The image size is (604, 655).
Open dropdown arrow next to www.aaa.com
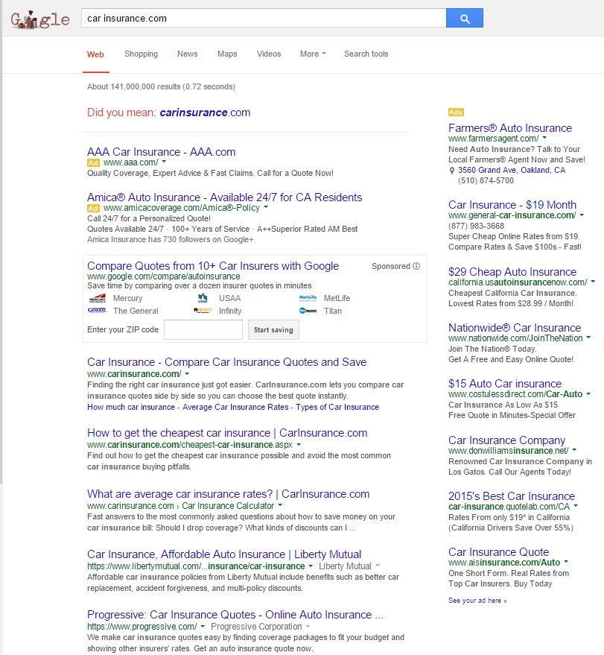(x=164, y=162)
